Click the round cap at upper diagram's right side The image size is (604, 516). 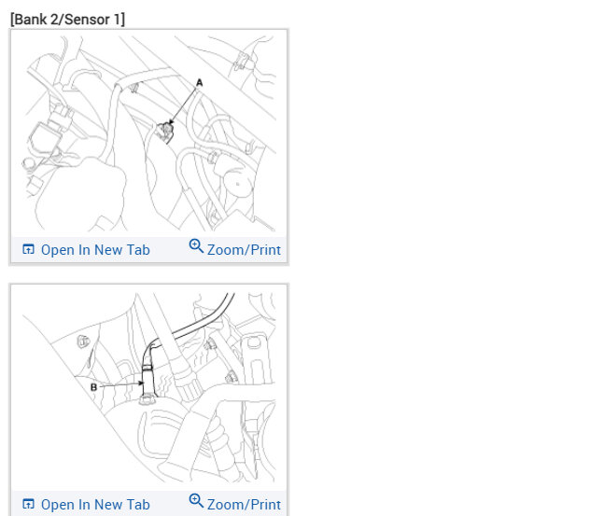pyautogui.click(x=236, y=182)
